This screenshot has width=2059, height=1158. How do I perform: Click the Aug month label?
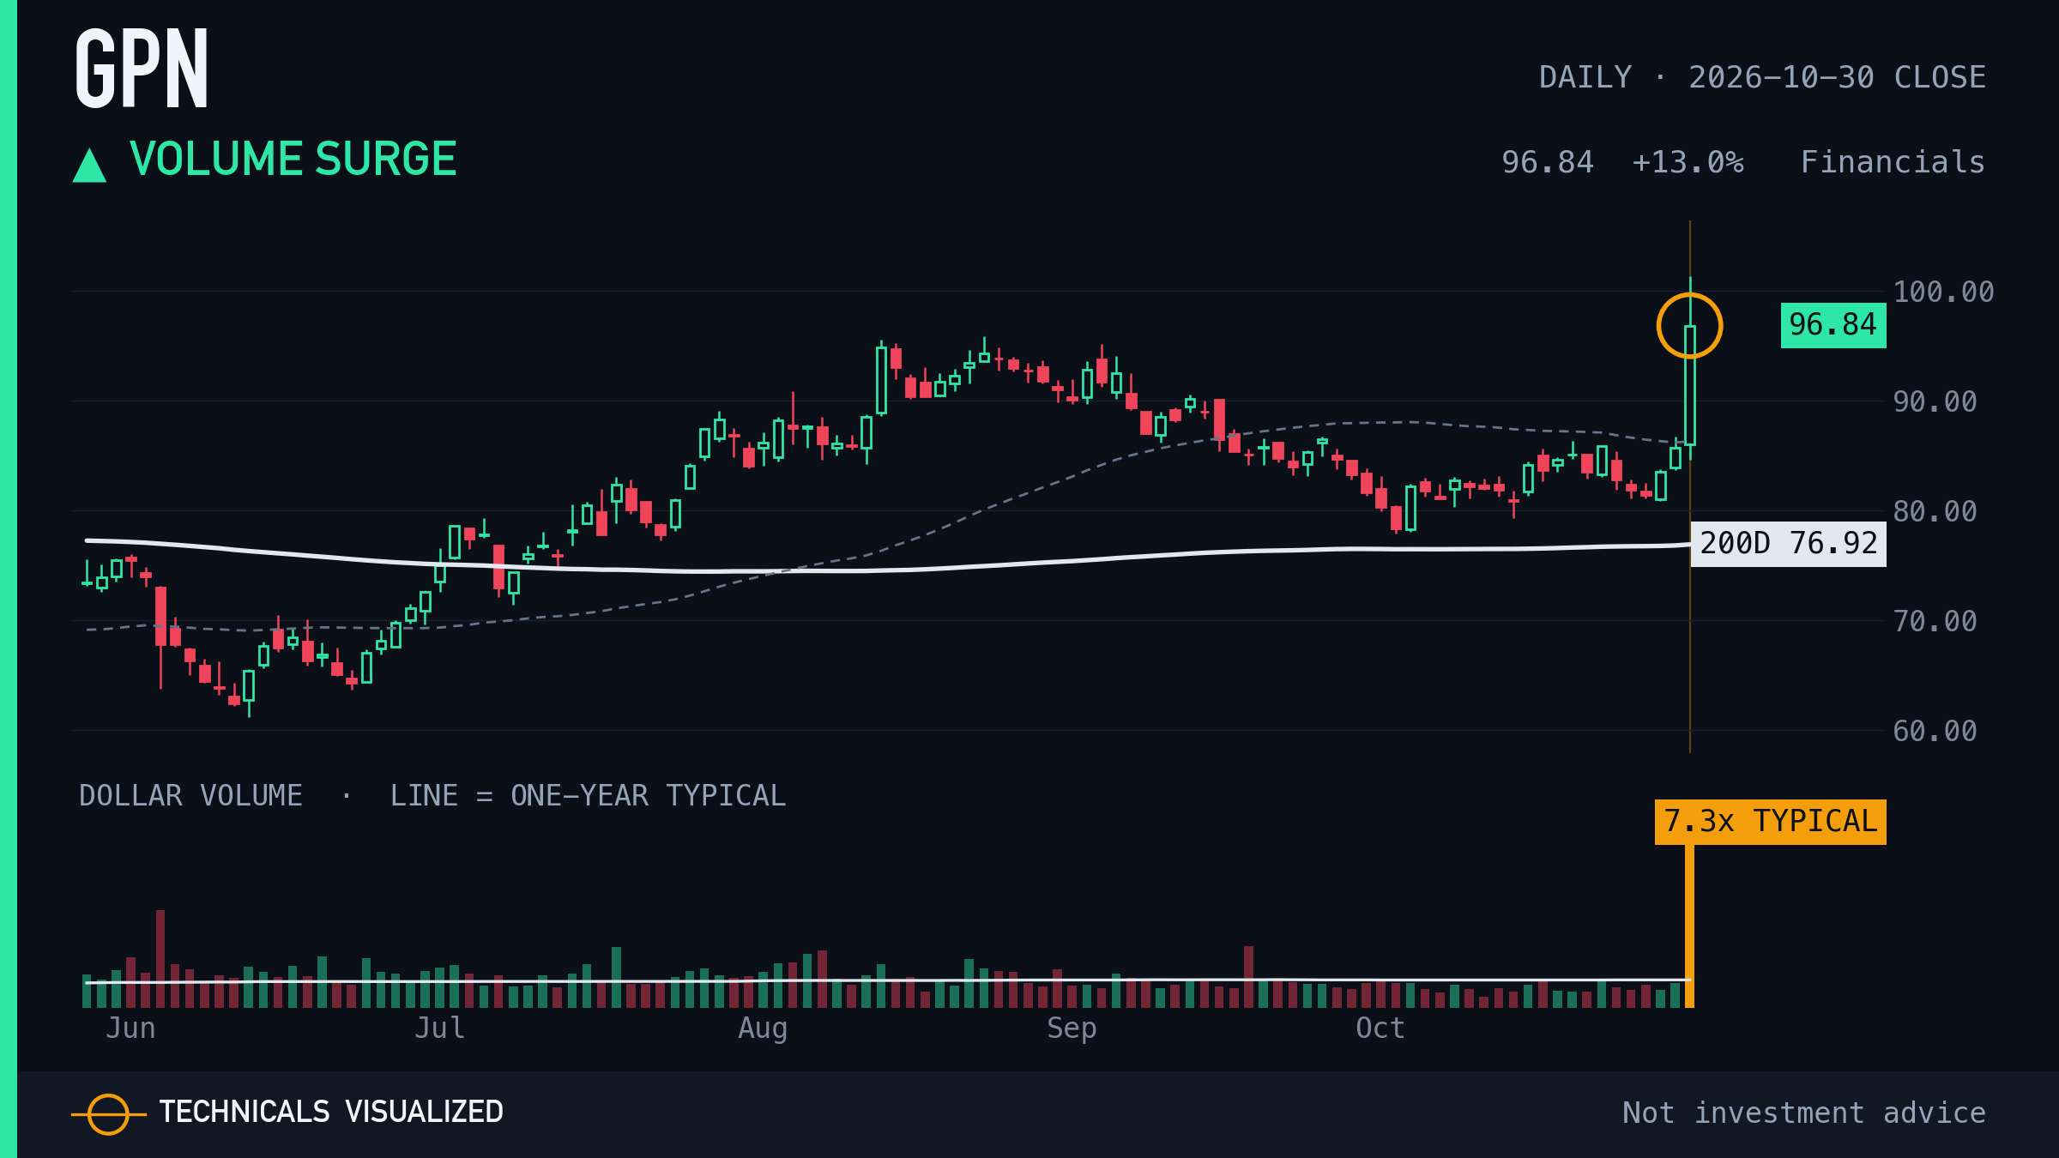(x=763, y=1028)
